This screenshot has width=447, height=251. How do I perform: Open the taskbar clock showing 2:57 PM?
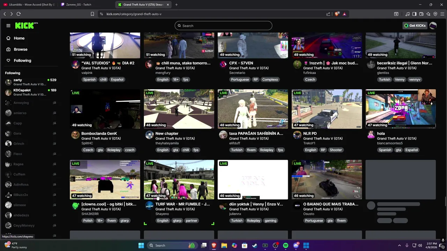pyautogui.click(x=432, y=245)
